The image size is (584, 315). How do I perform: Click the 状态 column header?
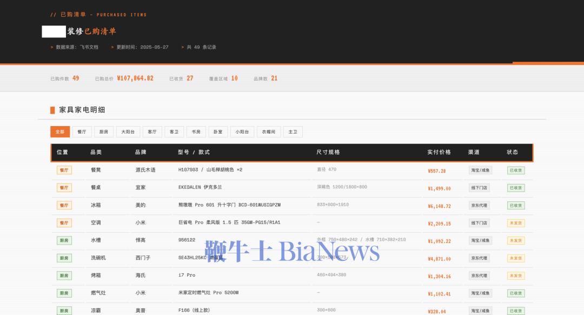(x=512, y=152)
